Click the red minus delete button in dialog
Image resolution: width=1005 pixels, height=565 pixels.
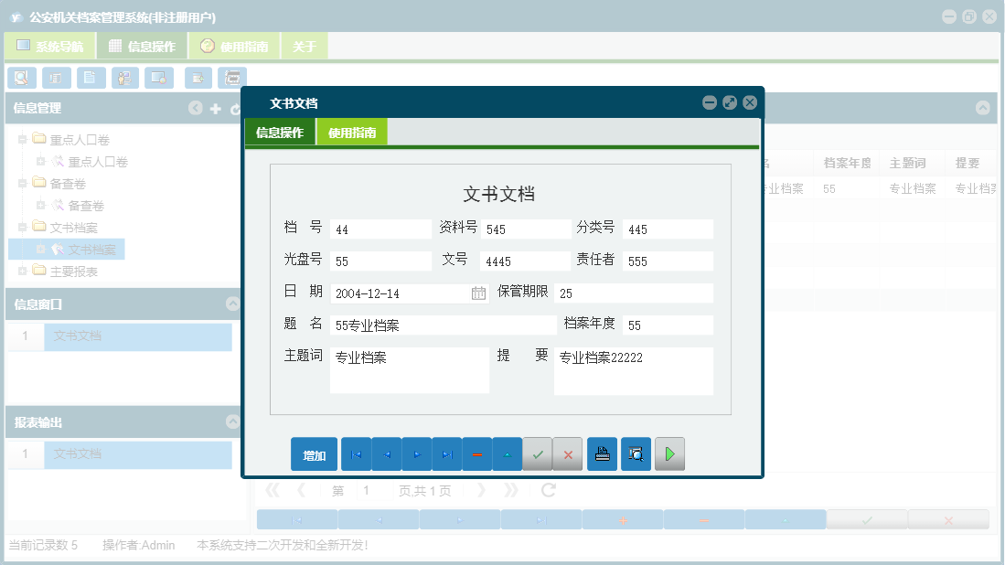pos(476,454)
